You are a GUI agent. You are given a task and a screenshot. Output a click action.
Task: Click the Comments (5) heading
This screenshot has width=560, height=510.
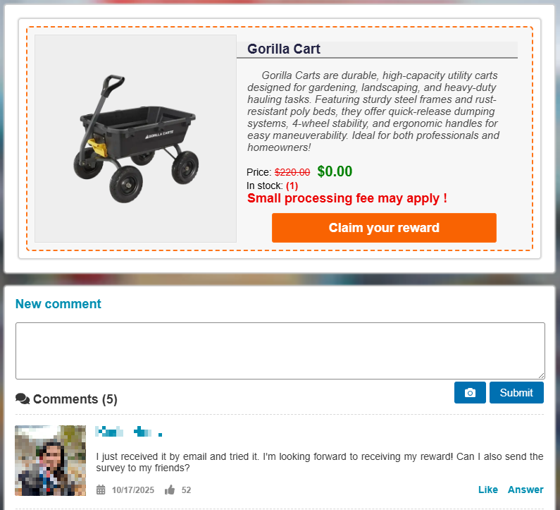75,399
